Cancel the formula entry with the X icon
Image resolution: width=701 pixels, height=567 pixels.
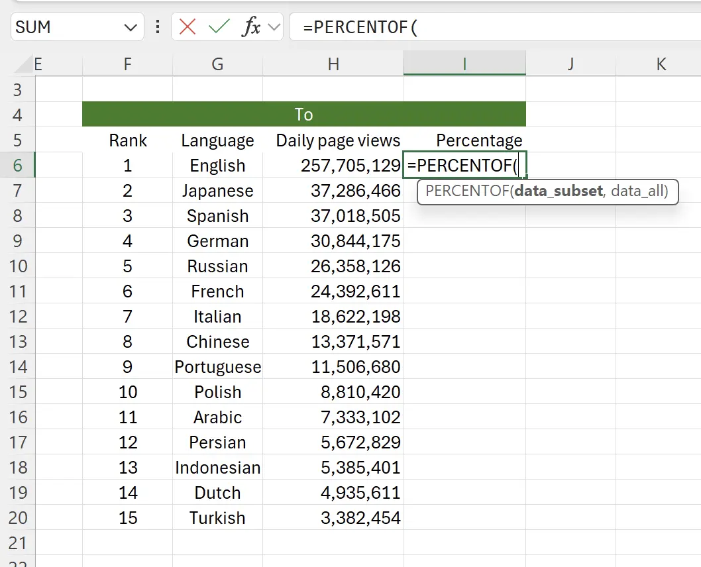(x=188, y=27)
